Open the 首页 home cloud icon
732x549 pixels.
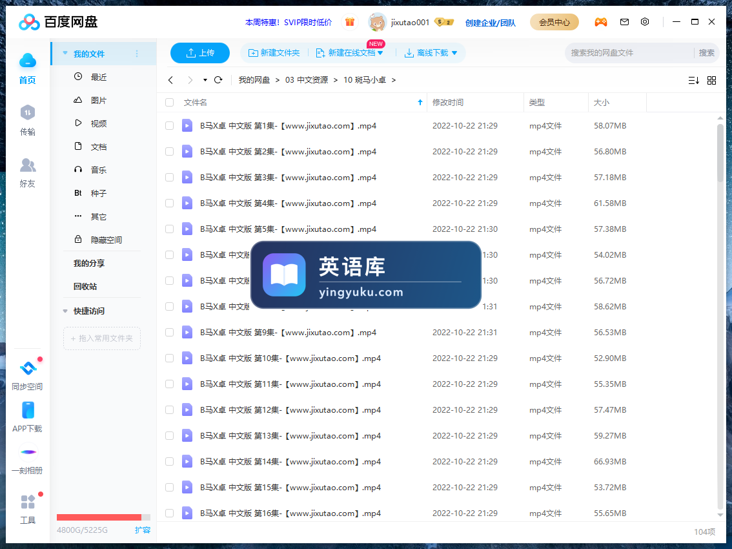pyautogui.click(x=28, y=61)
